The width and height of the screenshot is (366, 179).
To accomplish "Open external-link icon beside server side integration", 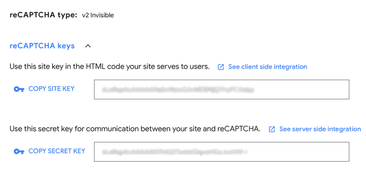I will pyautogui.click(x=272, y=129).
